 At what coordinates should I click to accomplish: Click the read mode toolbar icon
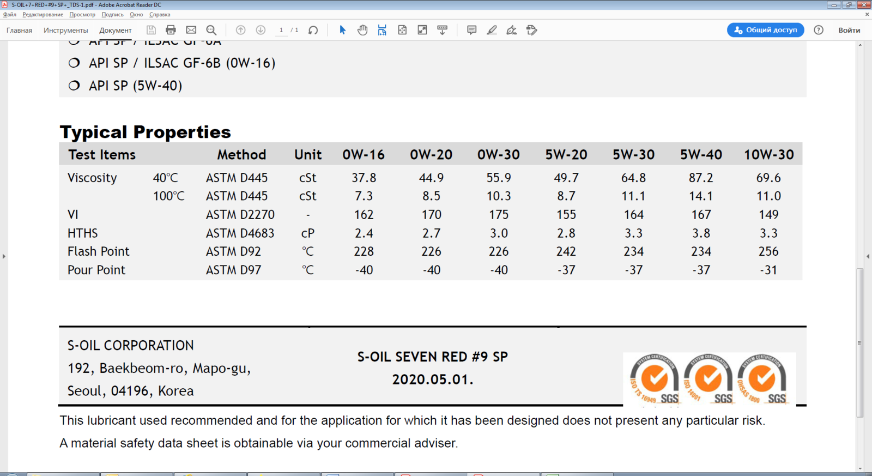point(443,30)
